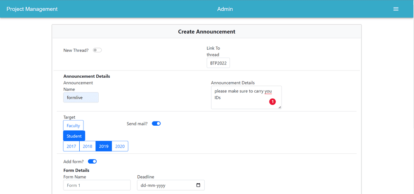Click the Admin header title
The height and width of the screenshot is (194, 414).
coord(225,9)
